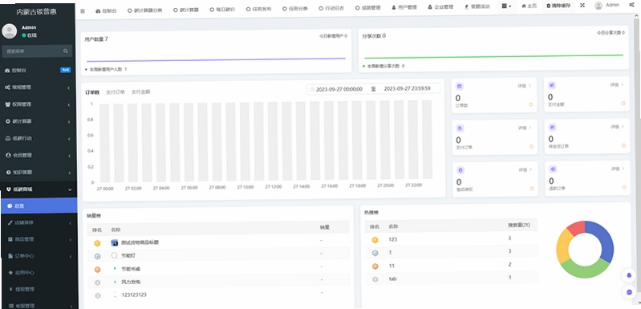Click the notification bell floating icon
Viewport: 641px width, 309px height.
pyautogui.click(x=629, y=275)
